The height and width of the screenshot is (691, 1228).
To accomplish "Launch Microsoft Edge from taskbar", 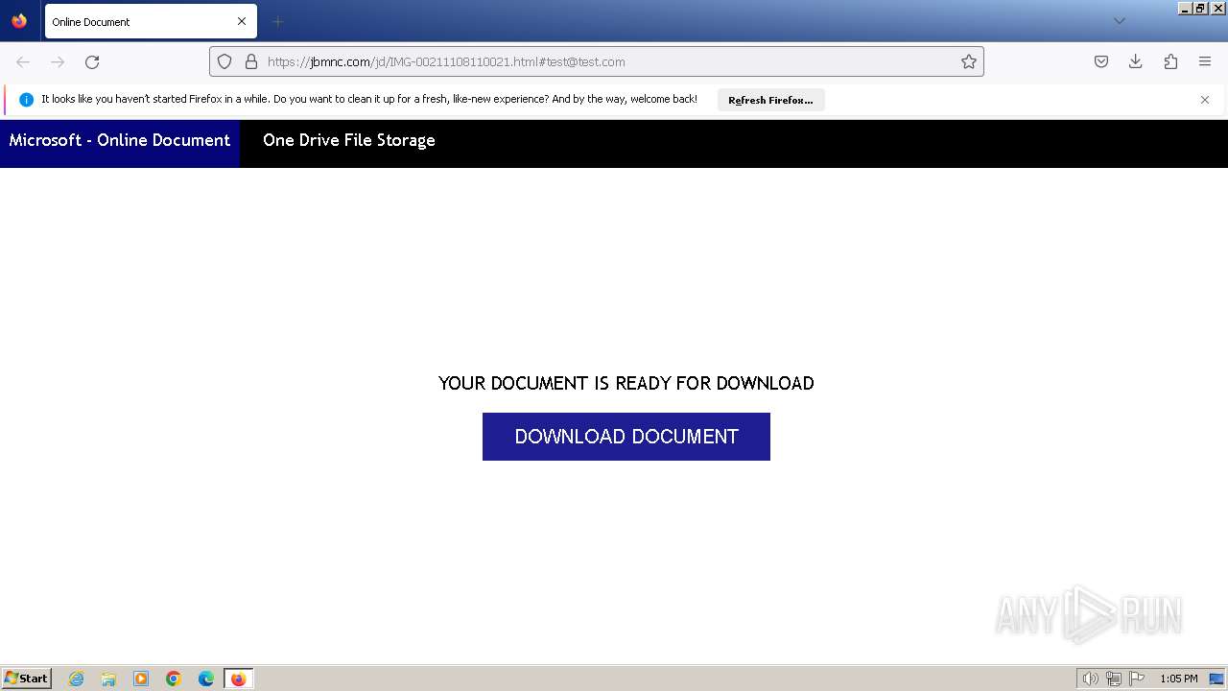I will click(206, 679).
